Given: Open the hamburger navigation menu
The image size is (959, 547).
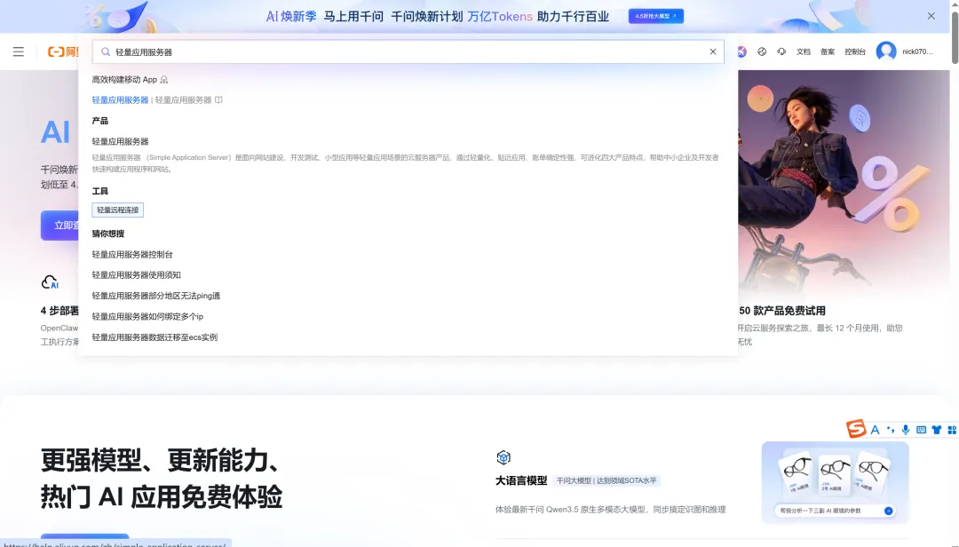Looking at the screenshot, I should pyautogui.click(x=19, y=52).
